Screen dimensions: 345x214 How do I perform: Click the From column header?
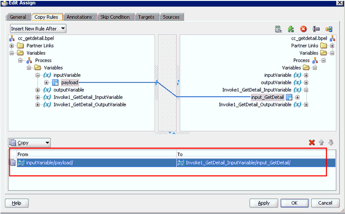pos(97,154)
